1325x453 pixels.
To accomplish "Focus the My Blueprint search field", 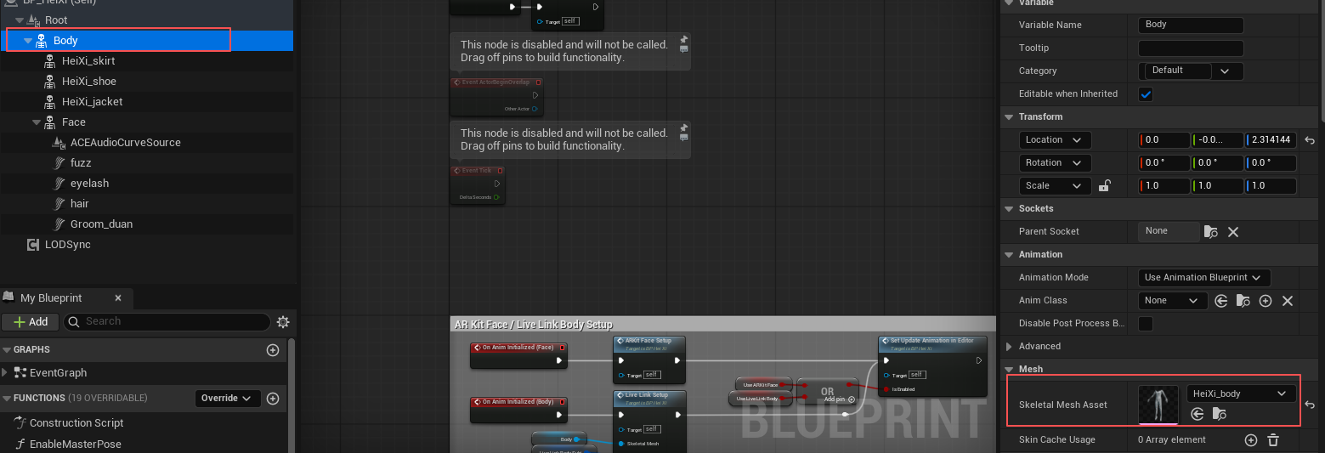I will click(x=167, y=321).
